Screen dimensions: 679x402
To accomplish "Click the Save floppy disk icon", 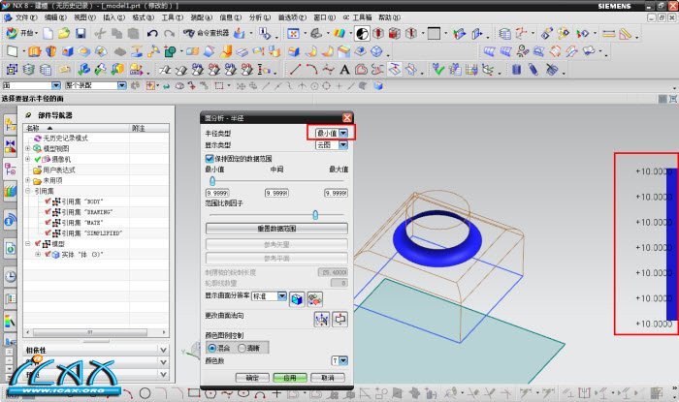I will 81,33.
